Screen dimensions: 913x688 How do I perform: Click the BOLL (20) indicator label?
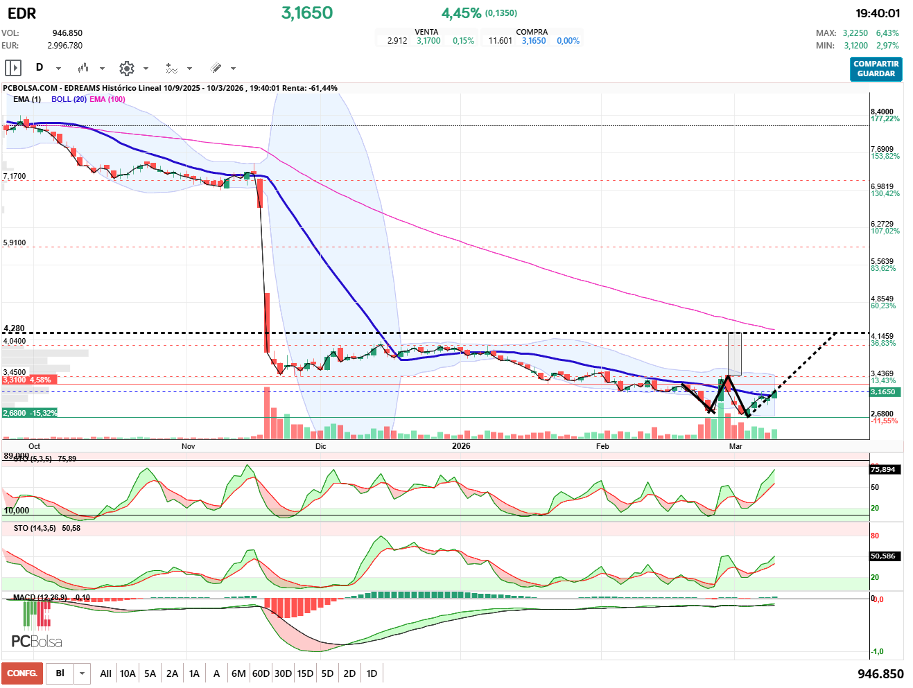pyautogui.click(x=69, y=99)
